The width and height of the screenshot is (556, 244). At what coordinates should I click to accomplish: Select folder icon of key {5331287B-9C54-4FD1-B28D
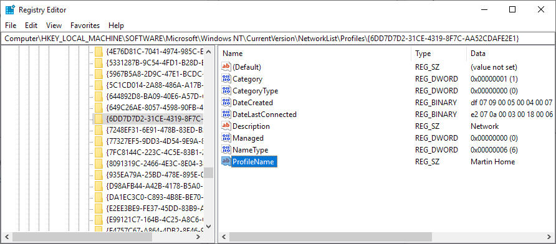pos(98,63)
